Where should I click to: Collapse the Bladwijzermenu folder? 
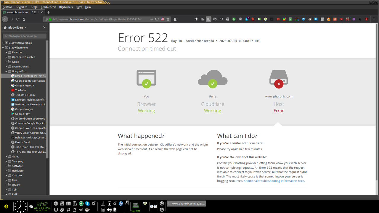pos(3,48)
